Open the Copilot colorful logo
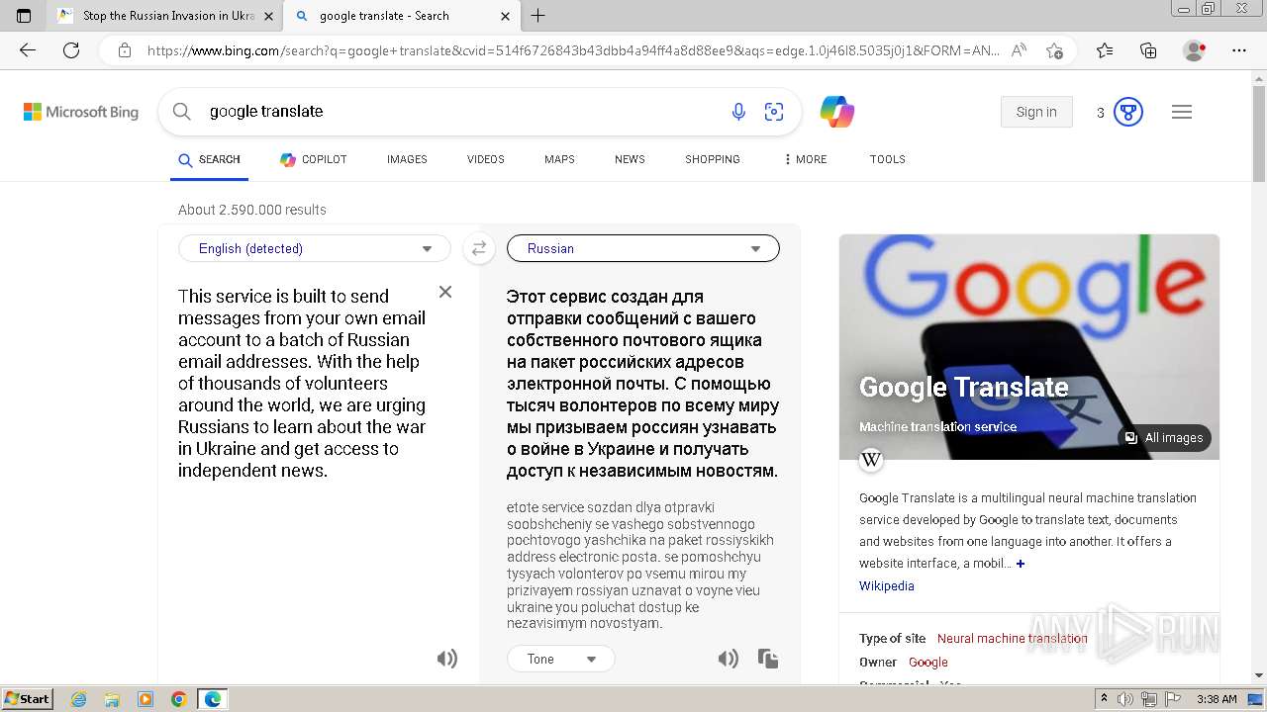Image resolution: width=1267 pixels, height=712 pixels. (x=837, y=112)
